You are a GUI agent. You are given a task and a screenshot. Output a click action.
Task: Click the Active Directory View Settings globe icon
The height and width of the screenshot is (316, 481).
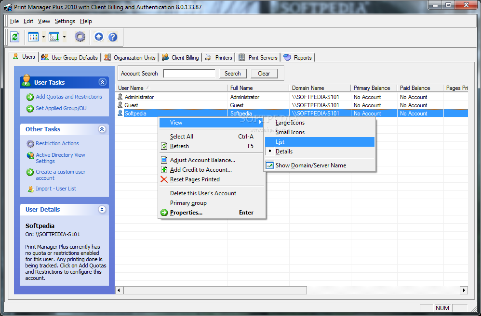[x=30, y=155]
